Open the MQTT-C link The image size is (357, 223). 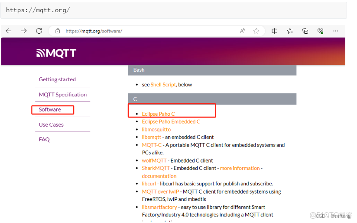152,145
